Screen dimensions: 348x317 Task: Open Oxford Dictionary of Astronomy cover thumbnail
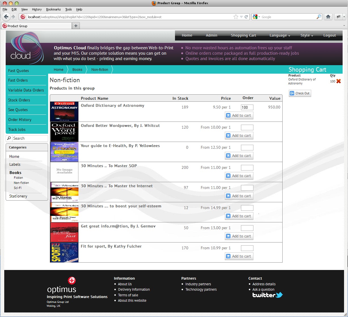click(64, 112)
